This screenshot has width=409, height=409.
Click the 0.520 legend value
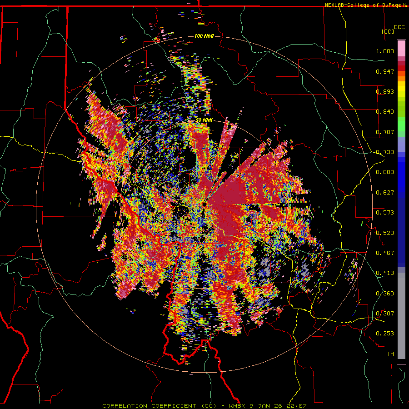(385, 233)
